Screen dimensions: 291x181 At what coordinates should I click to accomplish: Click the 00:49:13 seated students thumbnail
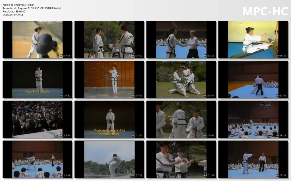pos(253,119)
